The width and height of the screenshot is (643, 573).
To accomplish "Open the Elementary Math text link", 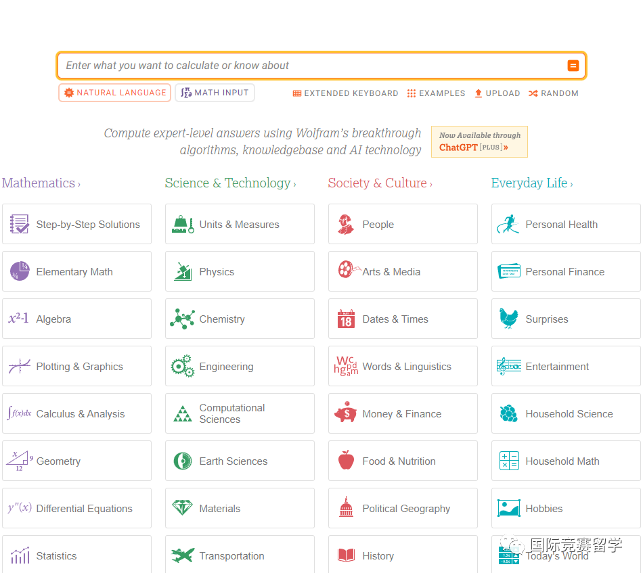I will click(74, 272).
